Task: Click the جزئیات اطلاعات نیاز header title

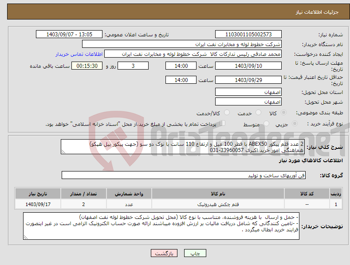Action: click(x=317, y=12)
